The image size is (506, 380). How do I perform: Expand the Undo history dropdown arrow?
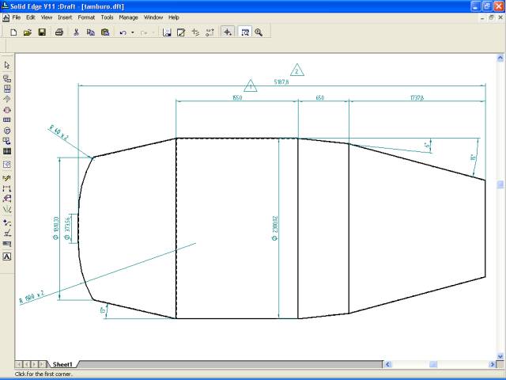[132, 32]
